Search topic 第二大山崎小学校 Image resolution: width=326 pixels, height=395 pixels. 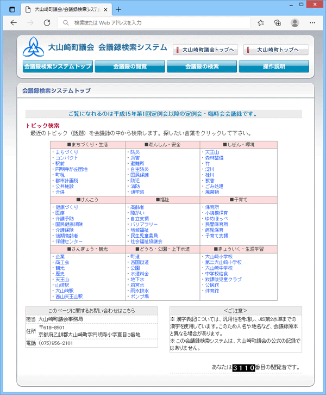point(223,262)
